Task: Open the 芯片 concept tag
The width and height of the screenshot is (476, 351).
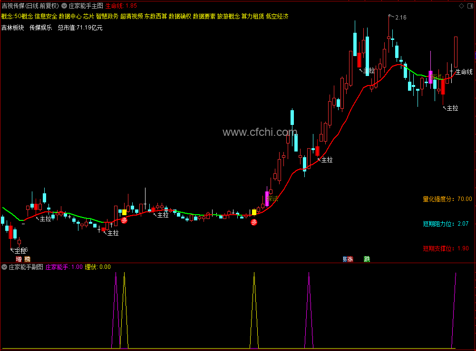Action: [88, 16]
